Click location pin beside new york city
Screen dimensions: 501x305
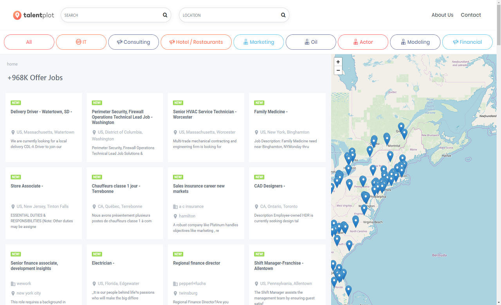point(13,293)
